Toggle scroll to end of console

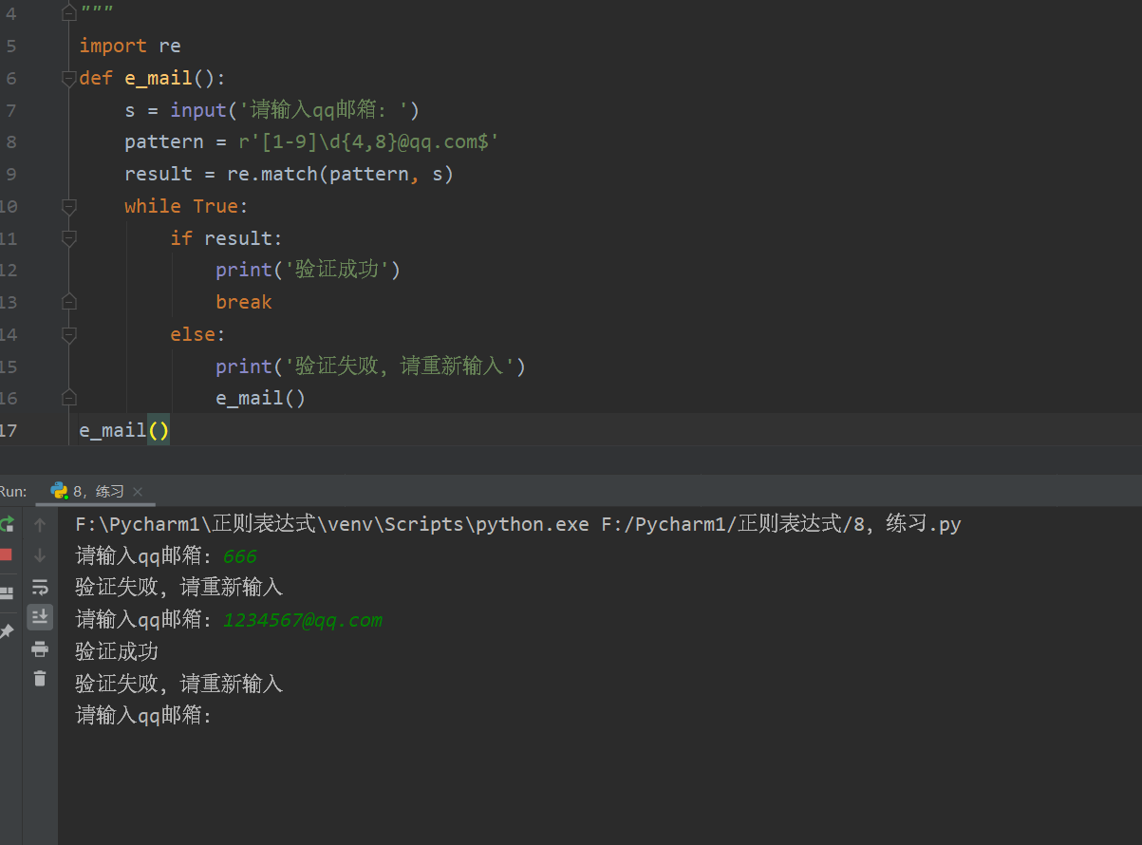point(40,618)
